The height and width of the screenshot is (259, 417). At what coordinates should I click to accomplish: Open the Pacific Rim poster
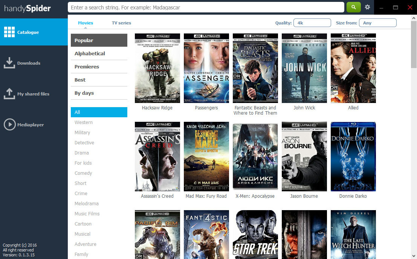(157, 235)
